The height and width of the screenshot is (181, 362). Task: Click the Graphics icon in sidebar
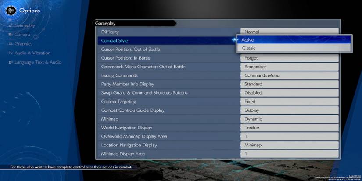tap(11, 44)
